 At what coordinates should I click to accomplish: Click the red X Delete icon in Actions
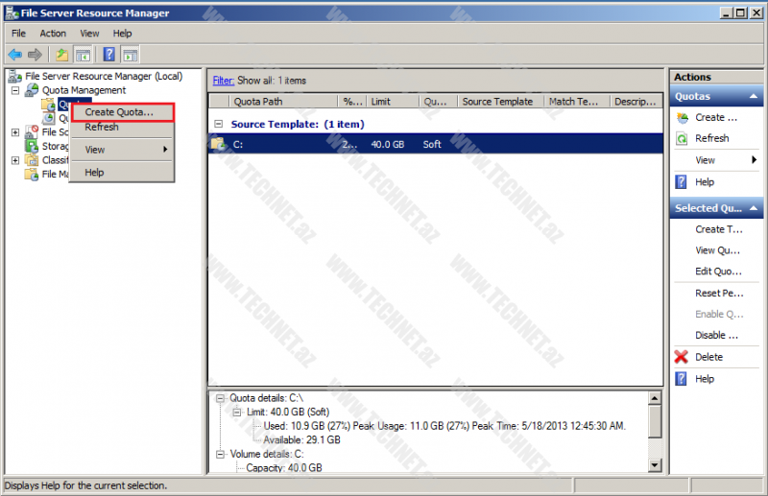pos(682,357)
